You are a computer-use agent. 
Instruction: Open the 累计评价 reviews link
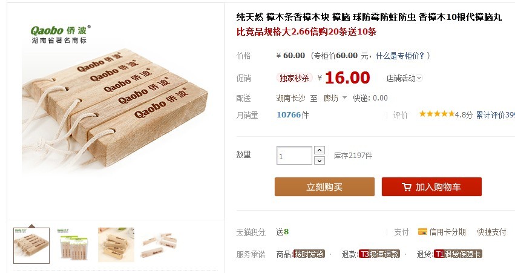pyautogui.click(x=495, y=114)
